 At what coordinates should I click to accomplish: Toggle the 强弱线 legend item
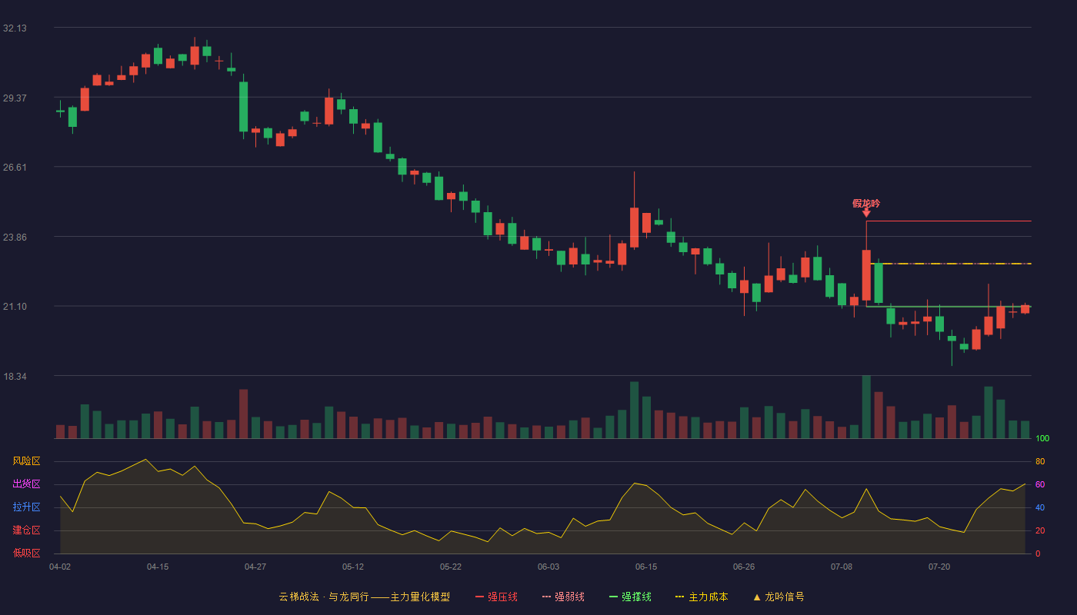pos(563,597)
